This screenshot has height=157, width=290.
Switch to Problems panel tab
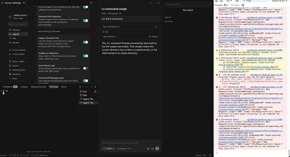[10, 87]
